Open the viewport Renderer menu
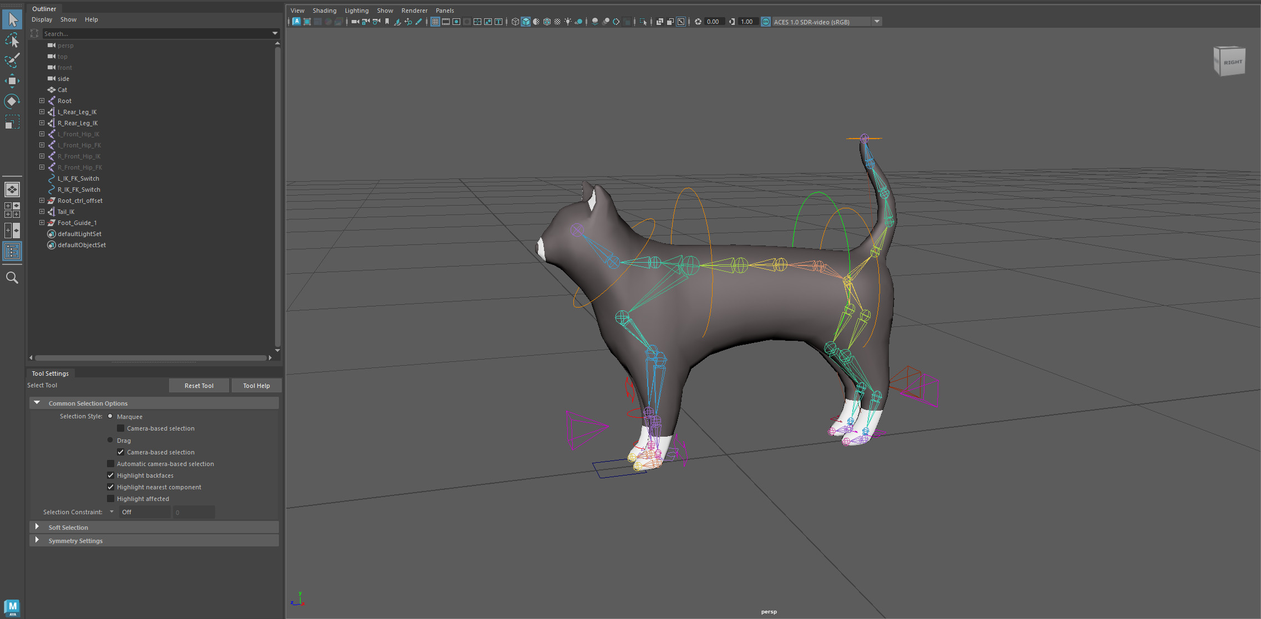Viewport: 1261px width, 619px height. point(414,11)
